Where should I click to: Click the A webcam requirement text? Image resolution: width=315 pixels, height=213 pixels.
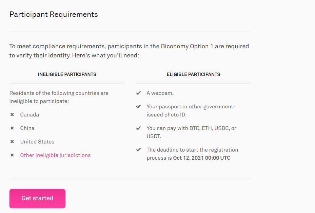[160, 93]
